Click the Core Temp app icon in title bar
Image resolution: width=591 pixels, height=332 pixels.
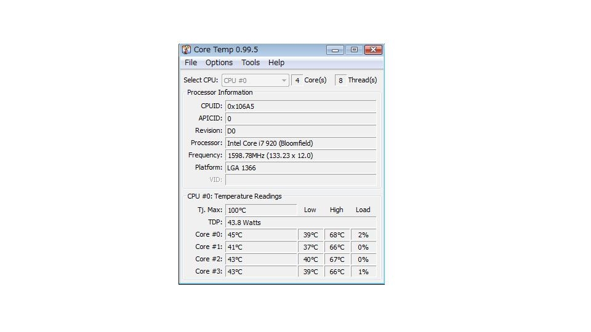click(186, 50)
